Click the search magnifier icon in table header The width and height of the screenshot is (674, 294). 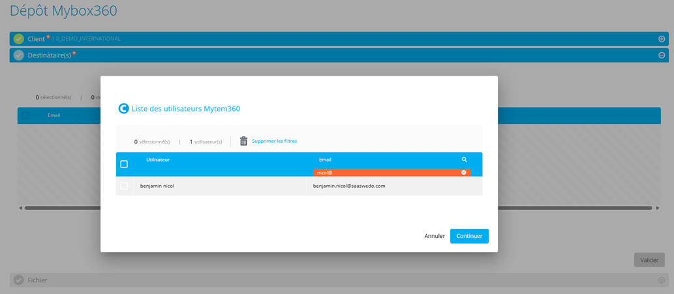click(464, 160)
